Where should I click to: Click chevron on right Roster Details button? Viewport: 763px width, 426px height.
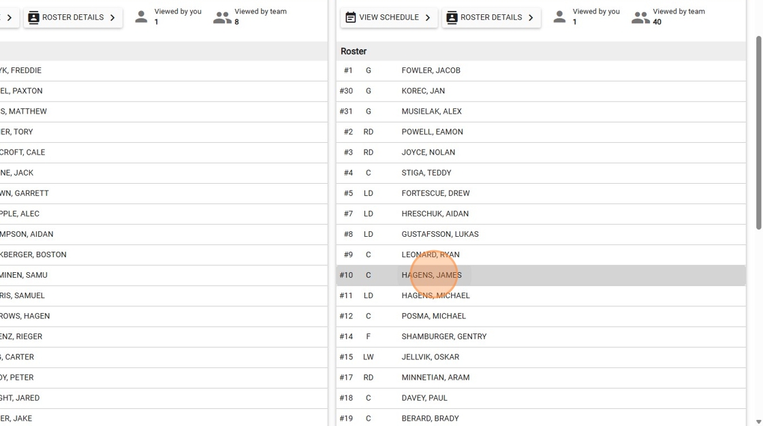(531, 18)
